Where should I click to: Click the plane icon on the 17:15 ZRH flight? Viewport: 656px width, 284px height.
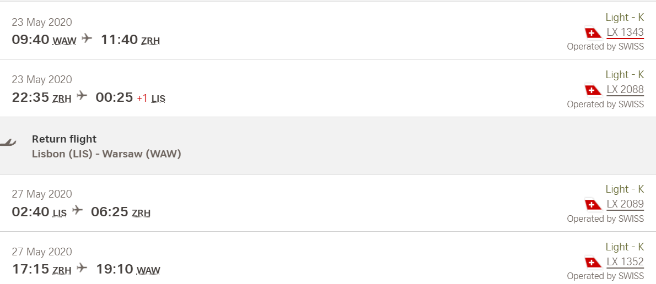(x=82, y=267)
